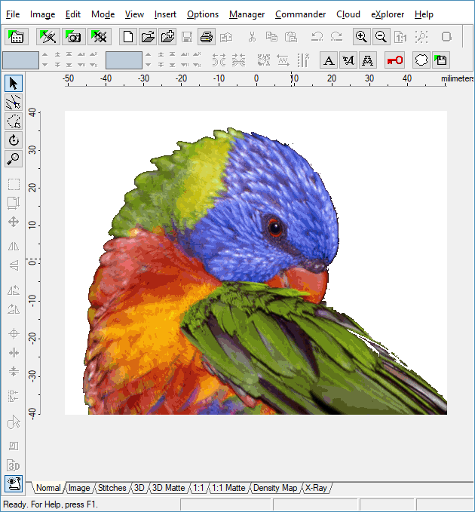Open the Commander menu
Screen dimensions: 475x512
[300, 14]
